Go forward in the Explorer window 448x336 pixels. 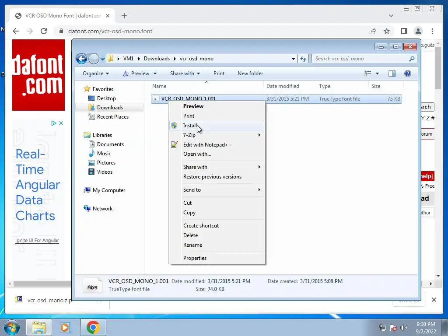(94, 59)
